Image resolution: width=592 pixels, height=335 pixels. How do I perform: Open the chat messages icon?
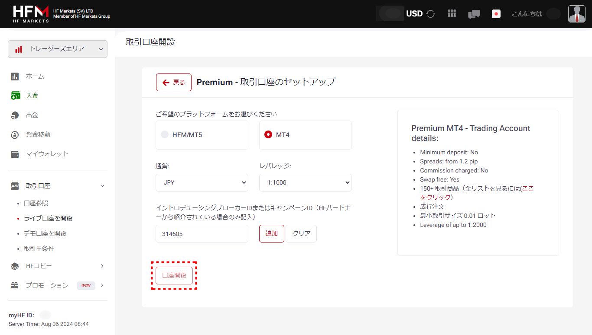pos(474,14)
